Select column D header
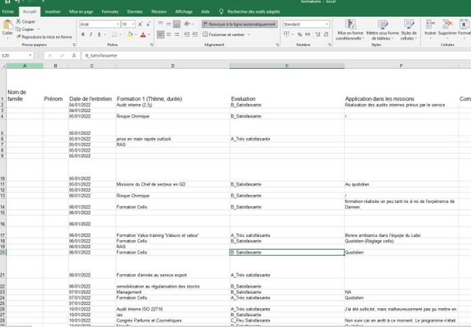471x327 pixels. tap(173, 65)
